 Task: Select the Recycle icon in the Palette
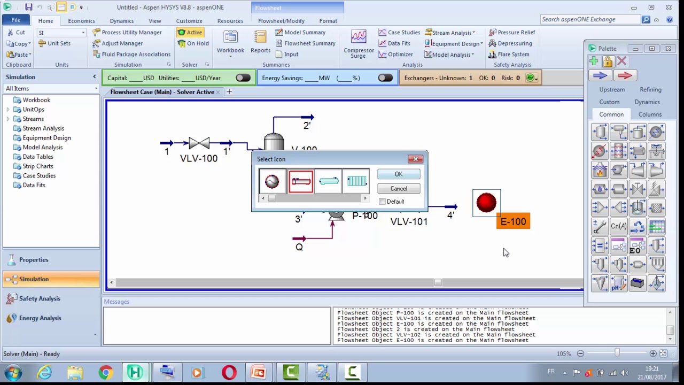[638, 226]
